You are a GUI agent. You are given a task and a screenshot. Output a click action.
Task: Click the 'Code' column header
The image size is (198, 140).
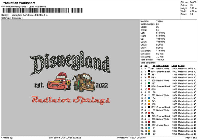click(174, 66)
